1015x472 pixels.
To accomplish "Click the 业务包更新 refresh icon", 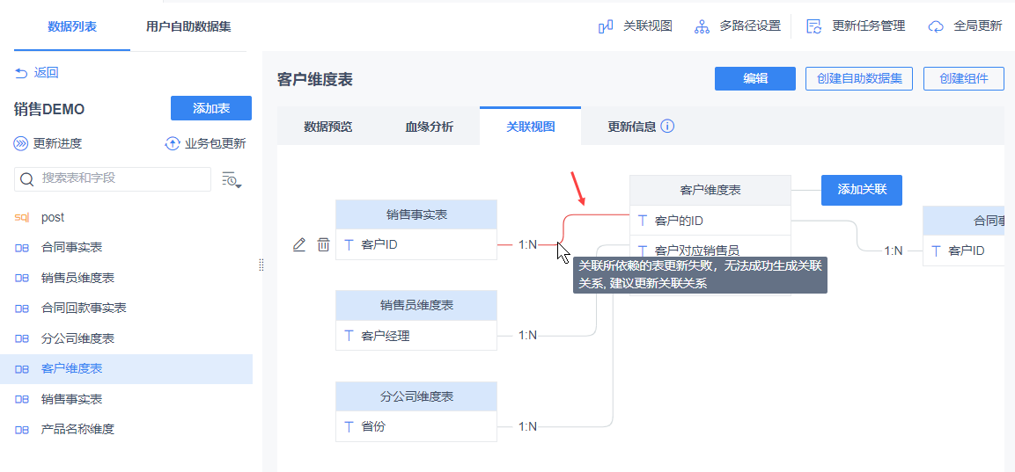I will pos(173,143).
